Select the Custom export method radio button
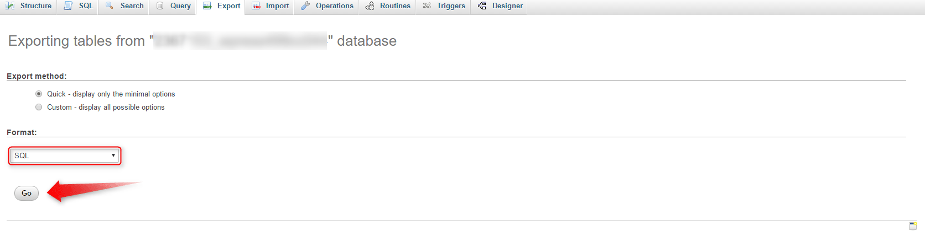Image resolution: width=925 pixels, height=247 pixels. click(39, 107)
